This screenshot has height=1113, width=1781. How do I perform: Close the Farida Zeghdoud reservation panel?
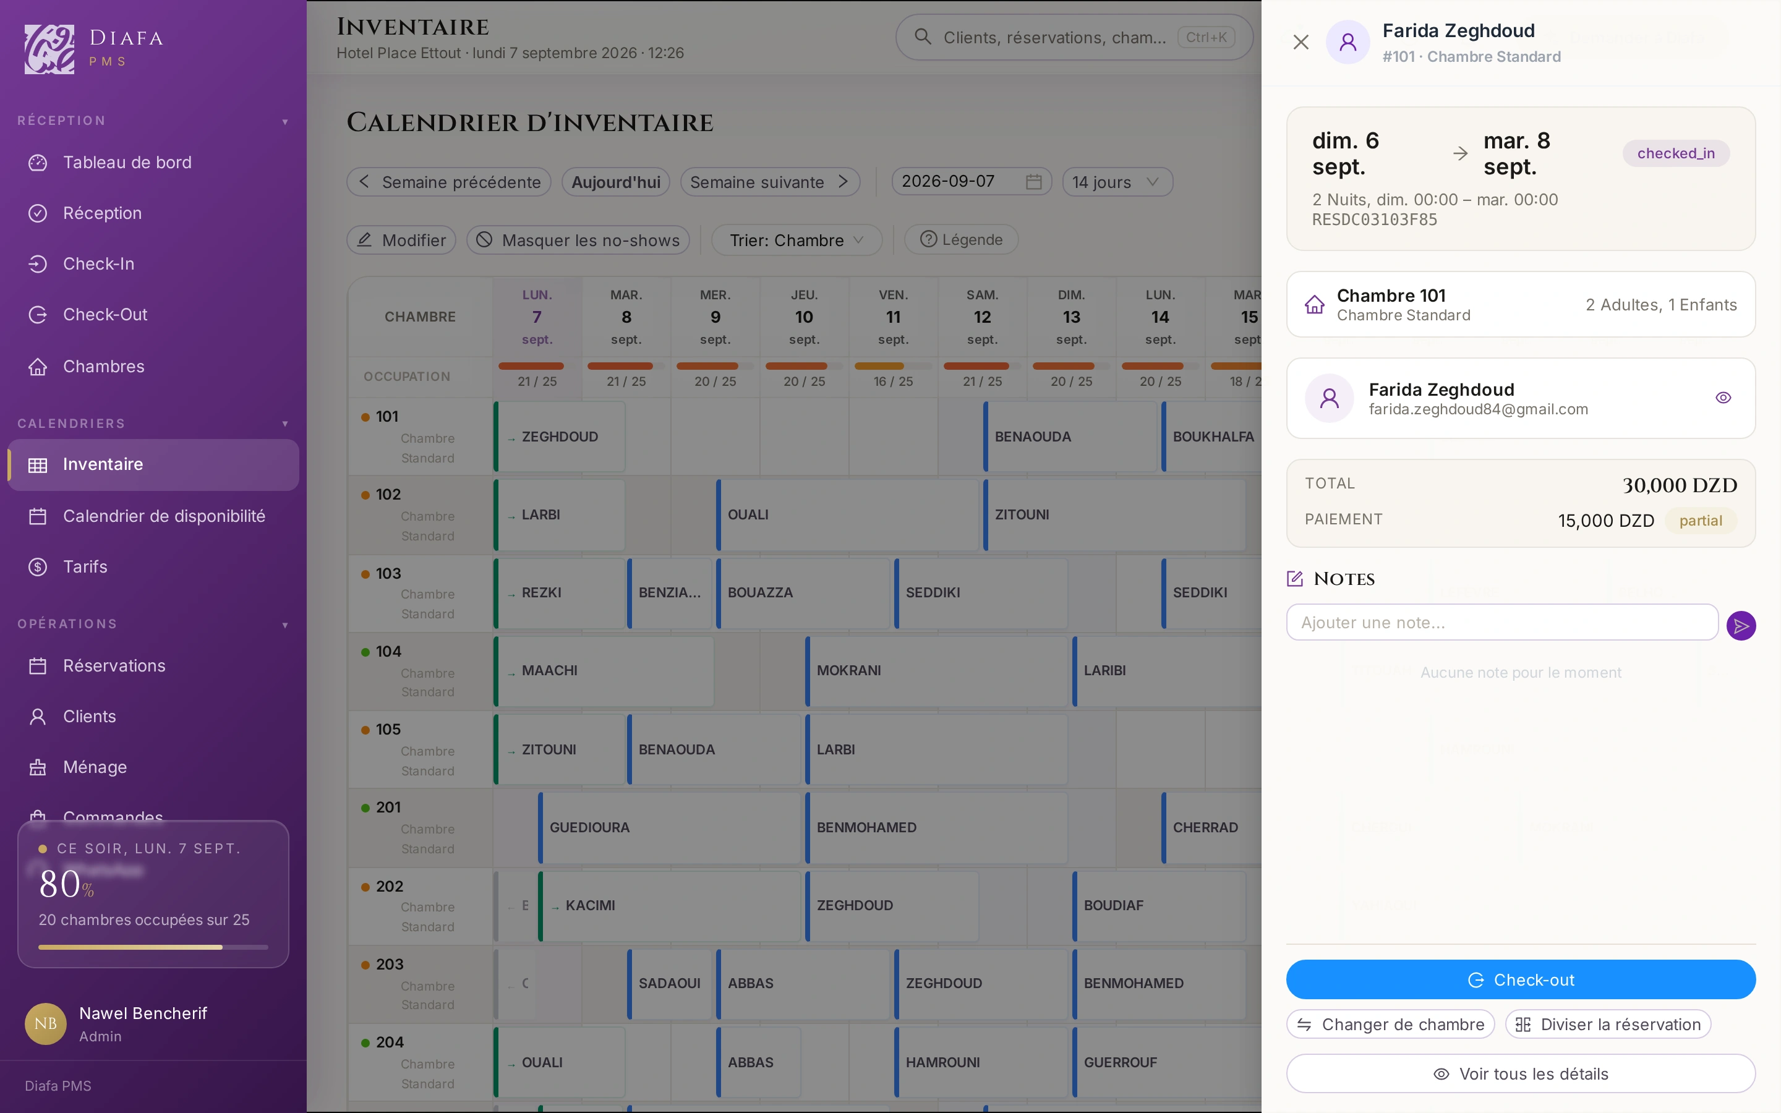[1301, 42]
